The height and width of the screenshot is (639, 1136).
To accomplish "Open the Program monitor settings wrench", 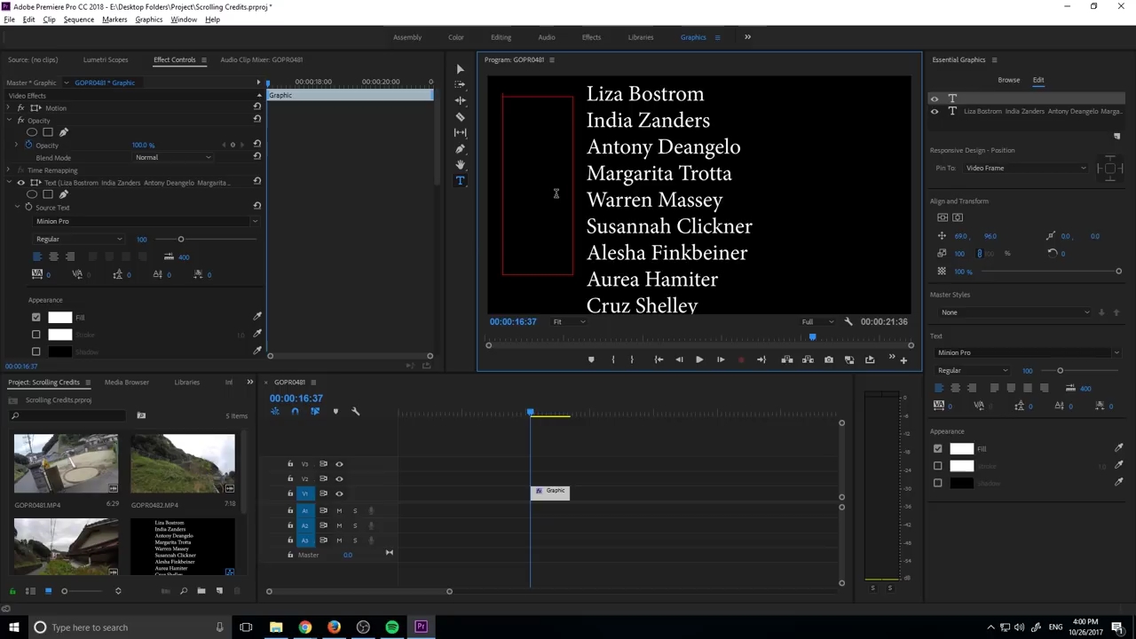I will tap(848, 321).
